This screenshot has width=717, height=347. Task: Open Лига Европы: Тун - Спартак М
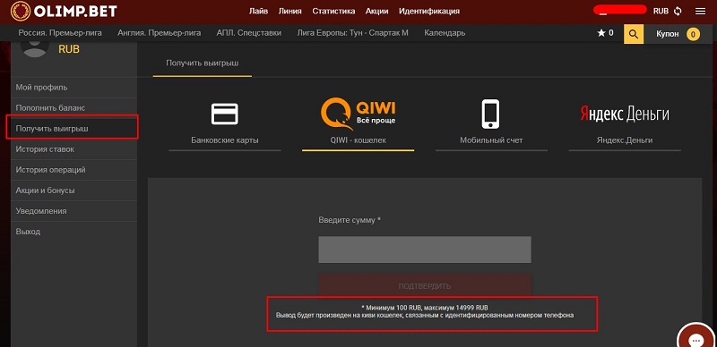coord(352,33)
